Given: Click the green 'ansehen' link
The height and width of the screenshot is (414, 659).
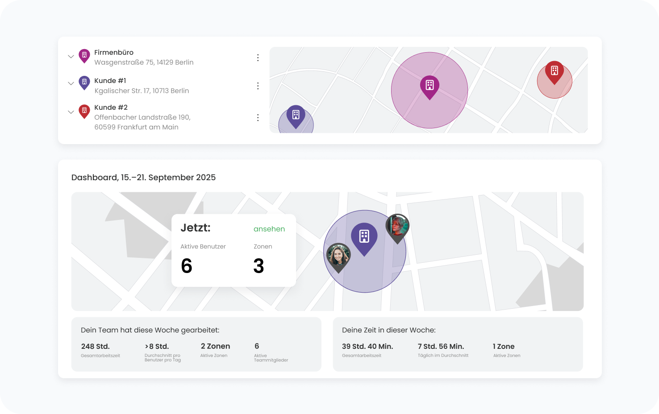Looking at the screenshot, I should click(x=269, y=229).
